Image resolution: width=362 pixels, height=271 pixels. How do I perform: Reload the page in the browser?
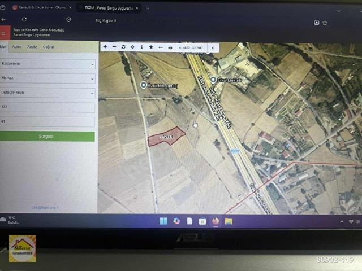pos(24,20)
